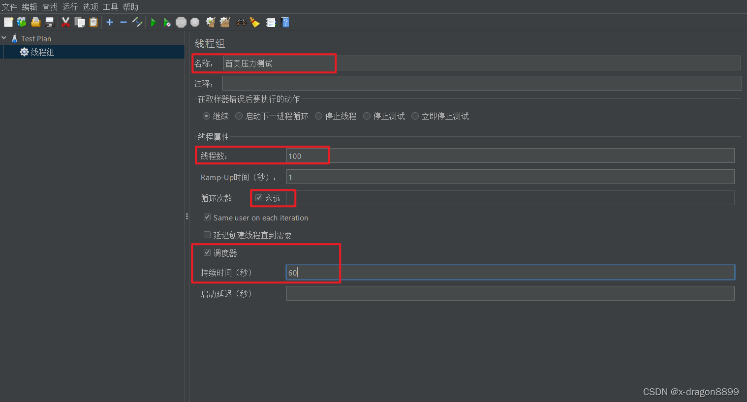Click the plus Expand All icon
This screenshot has height=402, width=747.
(x=110, y=22)
